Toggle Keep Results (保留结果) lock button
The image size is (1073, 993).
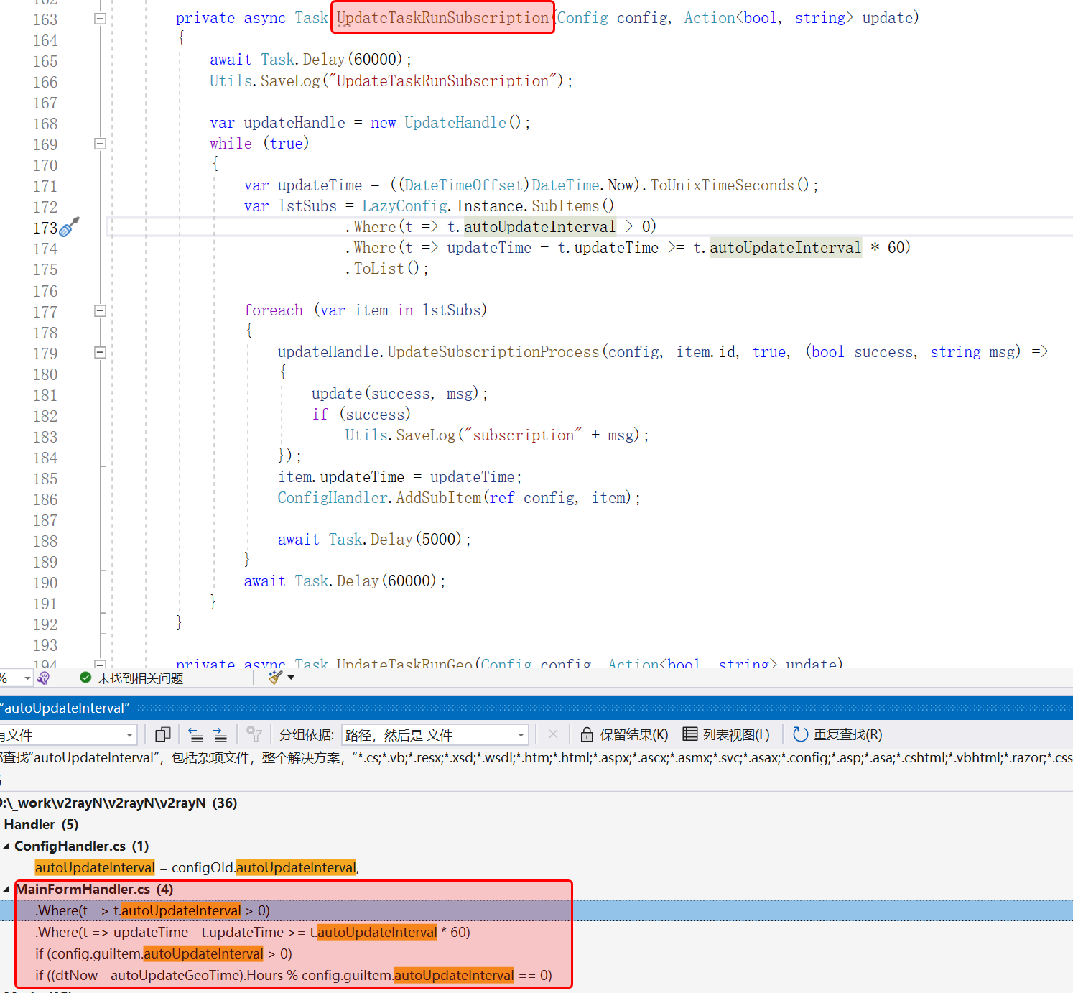pos(624,734)
